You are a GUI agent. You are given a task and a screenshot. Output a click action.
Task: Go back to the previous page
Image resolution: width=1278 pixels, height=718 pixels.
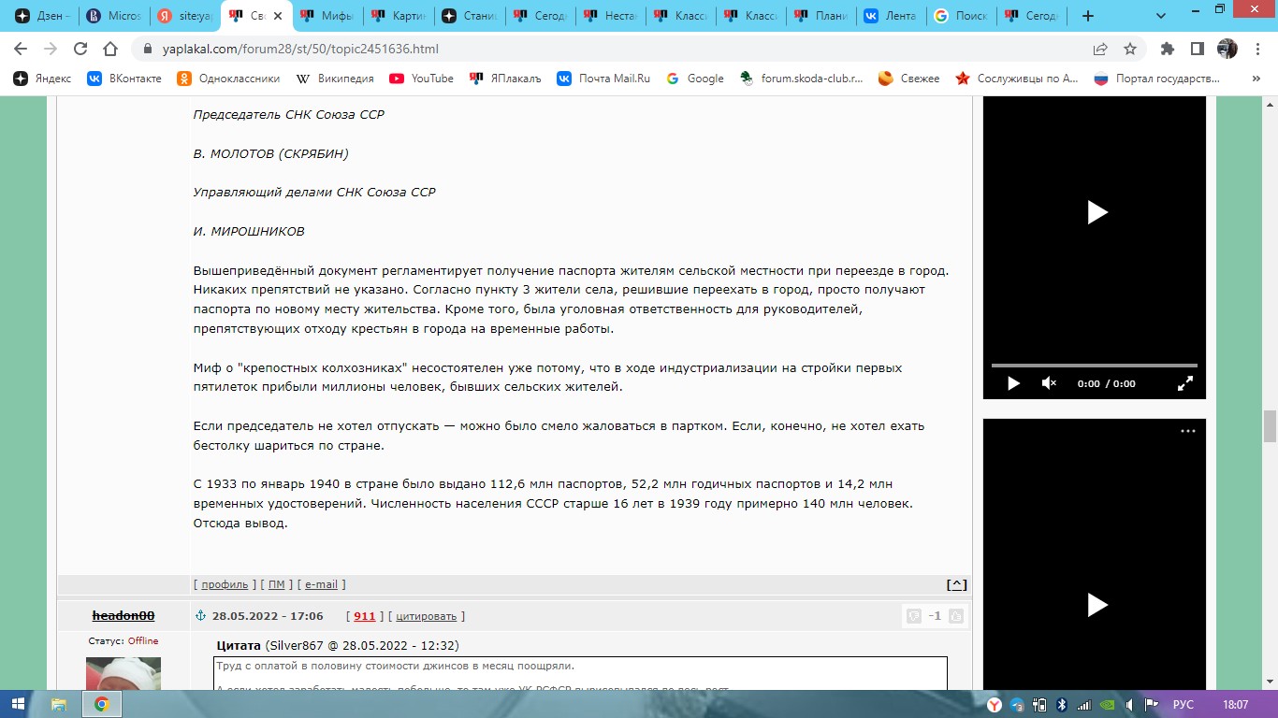(x=21, y=49)
